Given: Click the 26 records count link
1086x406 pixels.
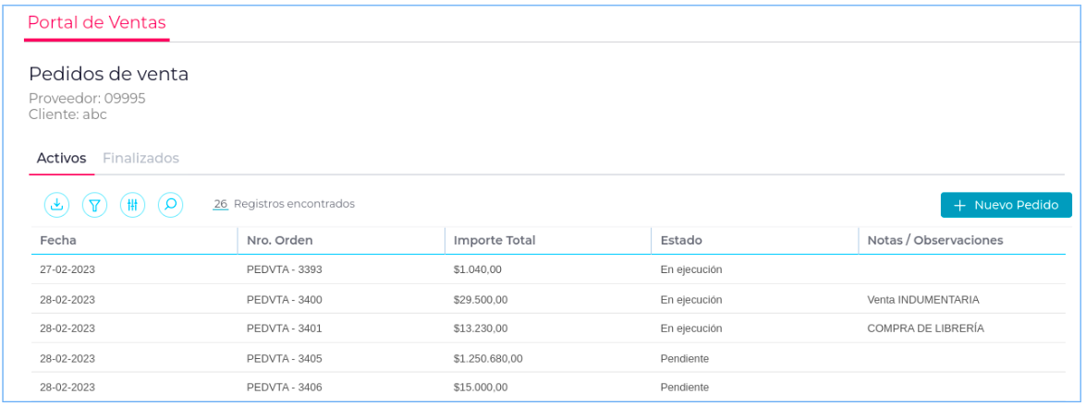Looking at the screenshot, I should (220, 204).
